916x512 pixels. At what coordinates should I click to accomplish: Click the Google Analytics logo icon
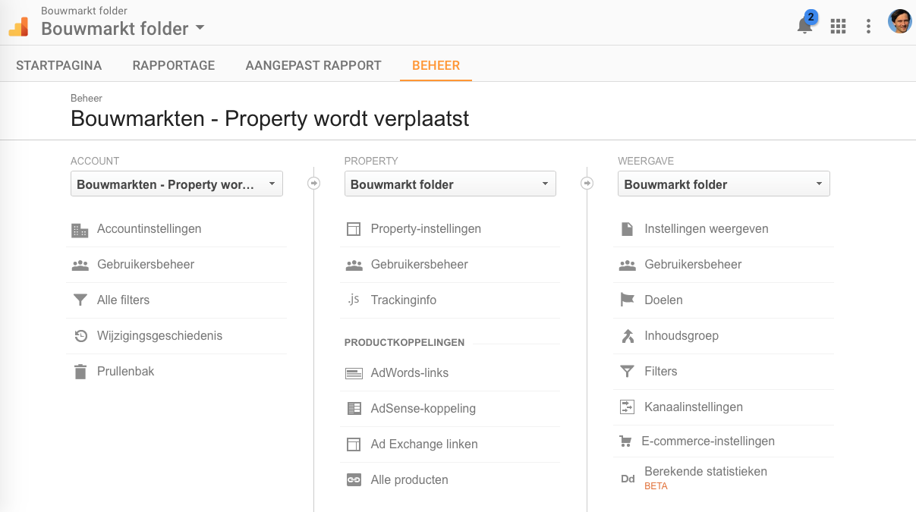click(x=18, y=27)
